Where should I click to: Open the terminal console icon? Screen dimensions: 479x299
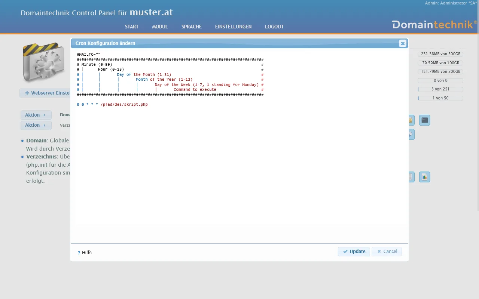(424, 120)
